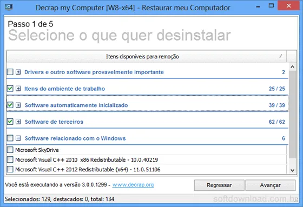Image resolution: width=303 pixels, height=207 pixels.
Task: Collapse Software relacionado com o Windows group
Action: point(18,138)
